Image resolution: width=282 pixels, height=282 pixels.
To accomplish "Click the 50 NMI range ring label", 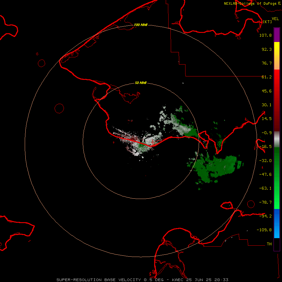I will point(141,83).
